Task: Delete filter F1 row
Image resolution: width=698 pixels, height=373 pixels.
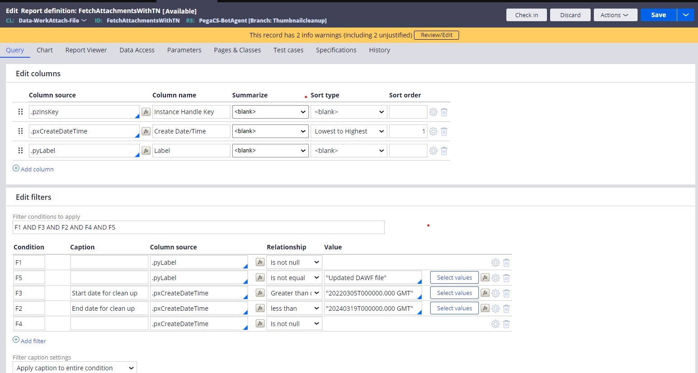Action: pos(506,262)
